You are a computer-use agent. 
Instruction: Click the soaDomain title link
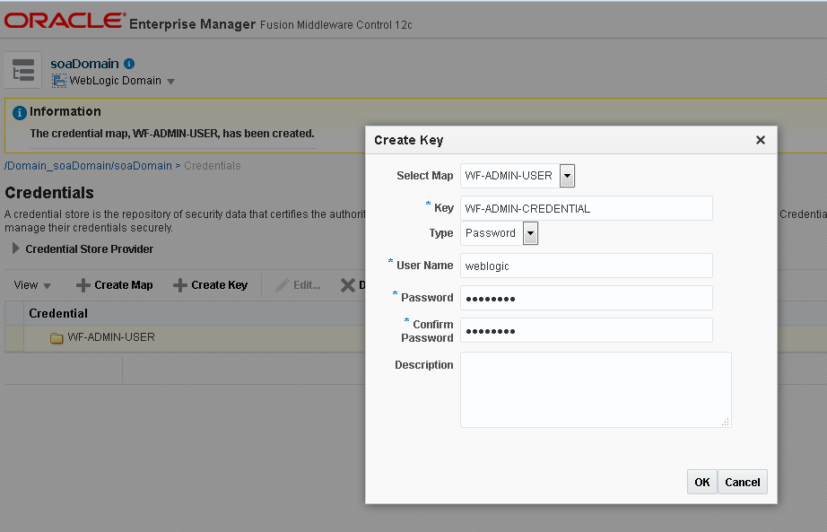point(84,64)
